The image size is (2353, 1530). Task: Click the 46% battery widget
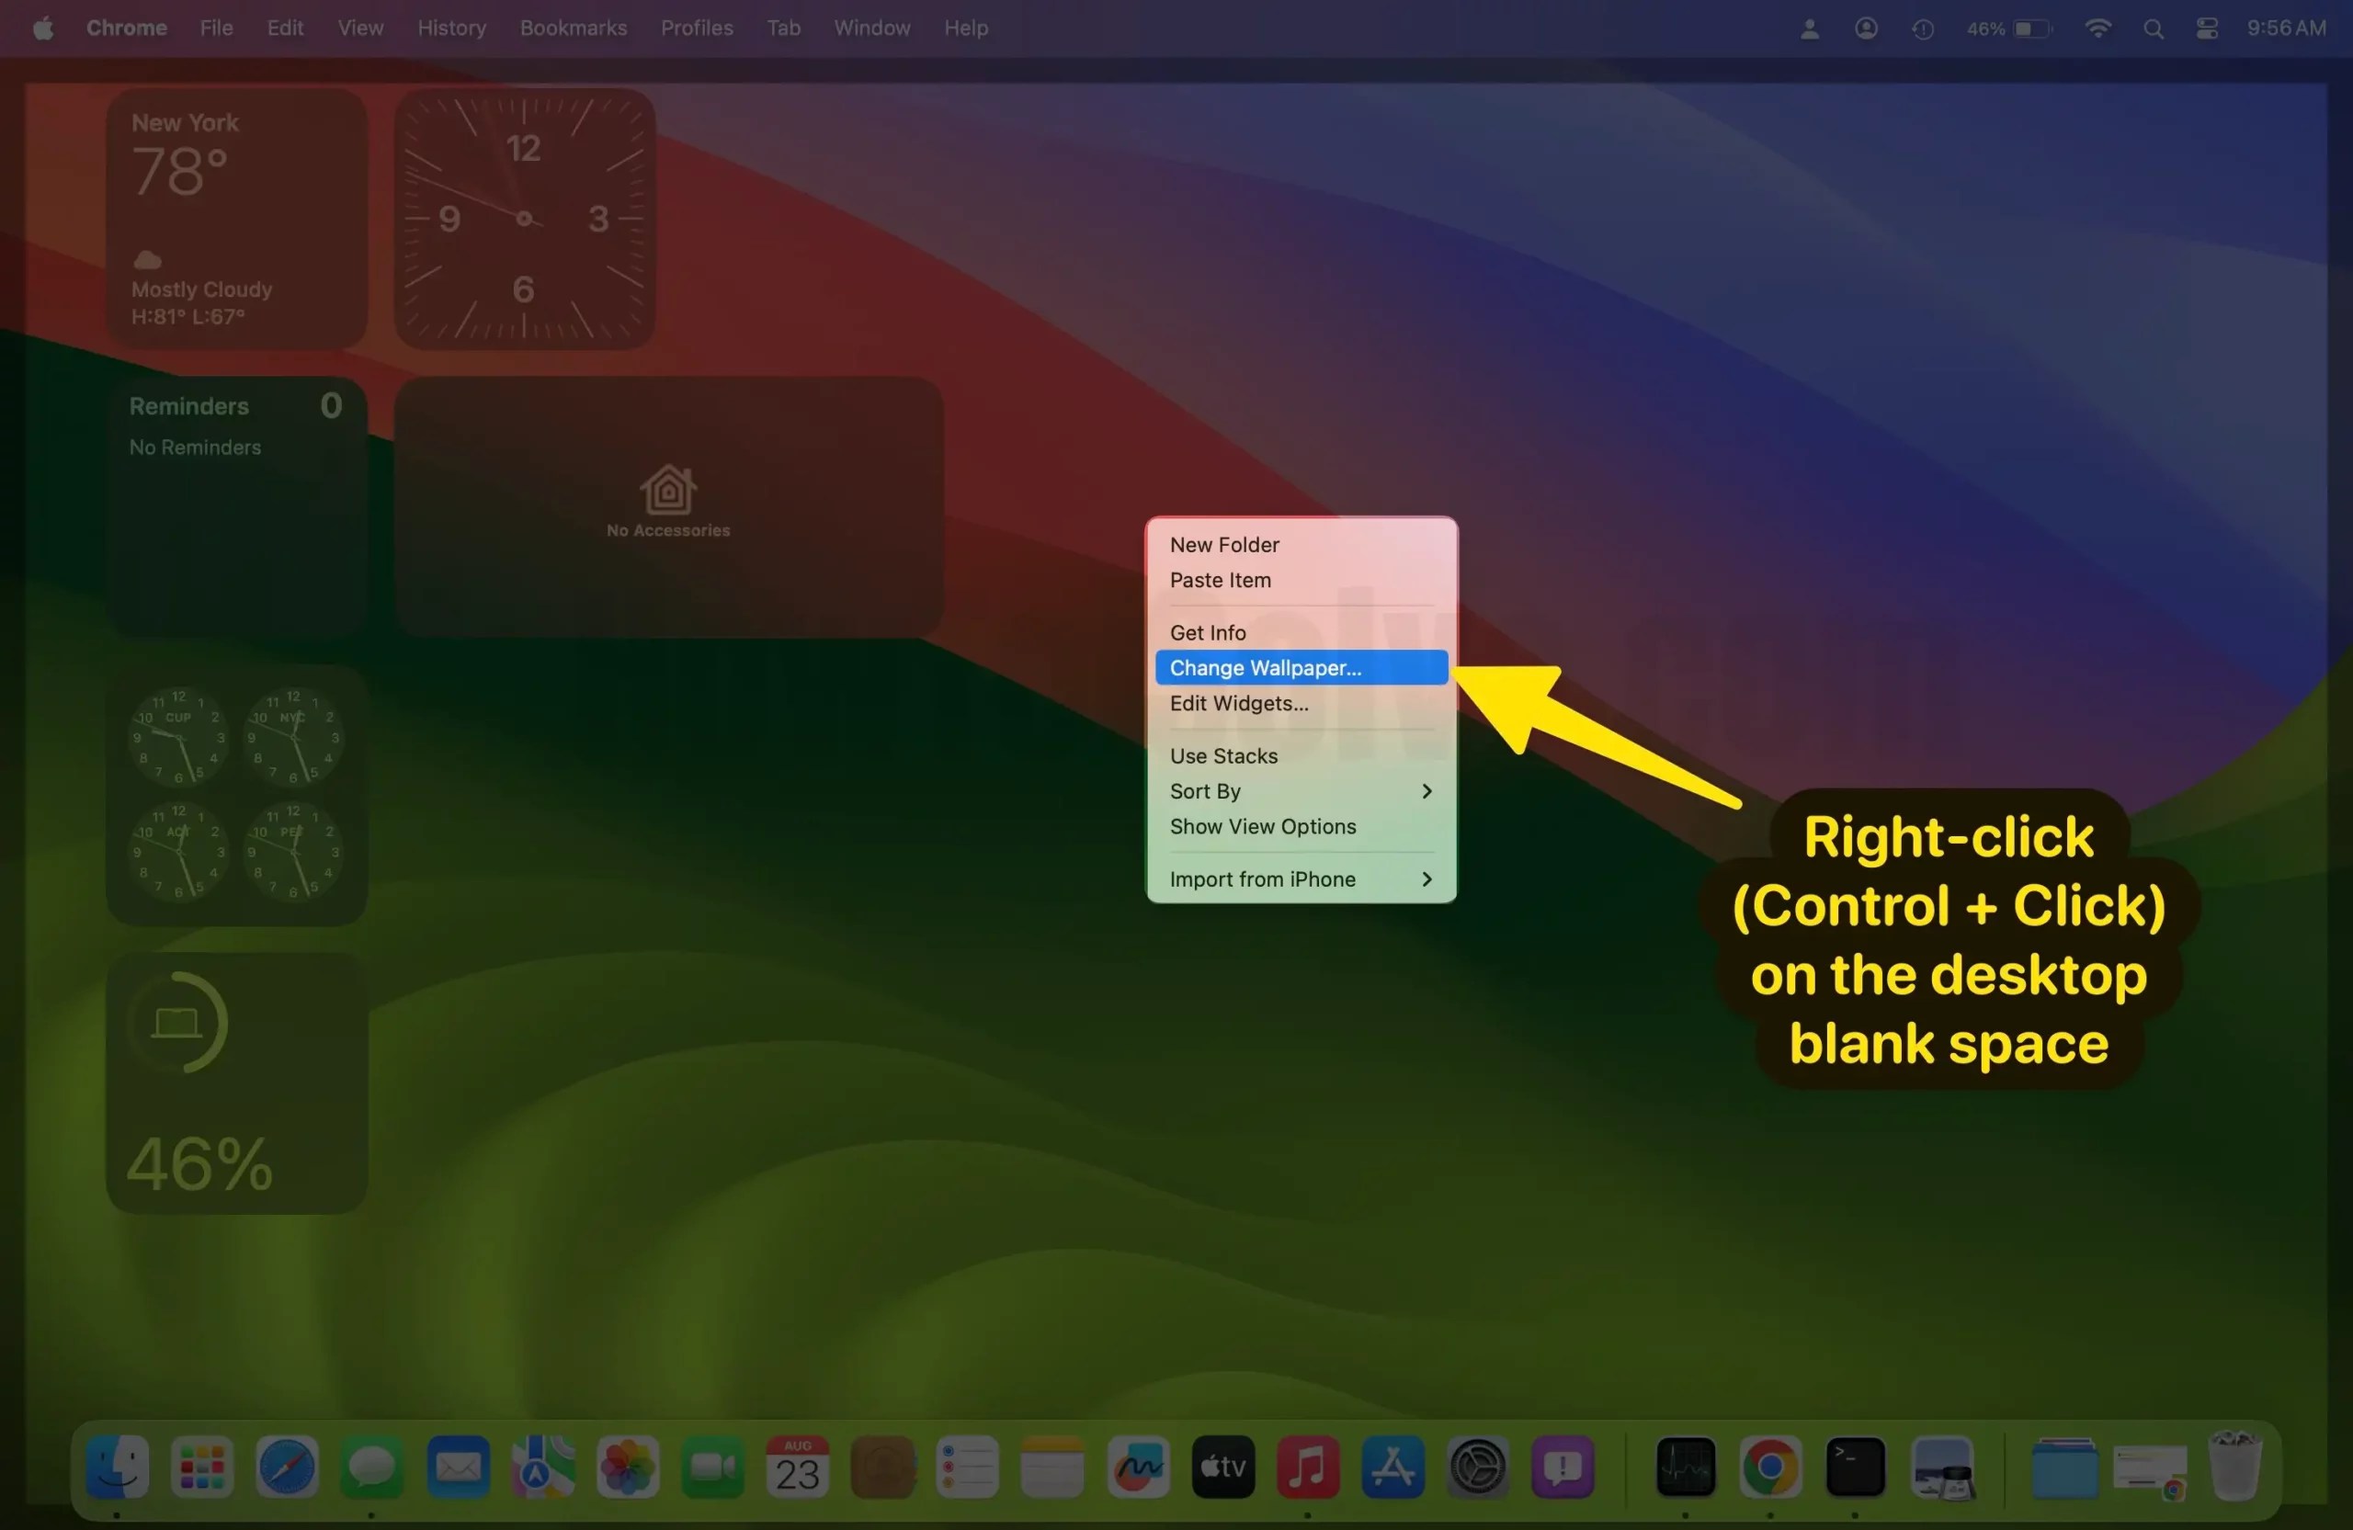(236, 1082)
